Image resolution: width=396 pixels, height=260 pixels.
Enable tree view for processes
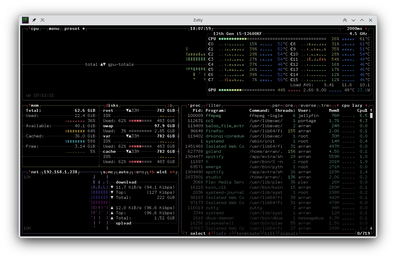pyautogui.click(x=326, y=105)
